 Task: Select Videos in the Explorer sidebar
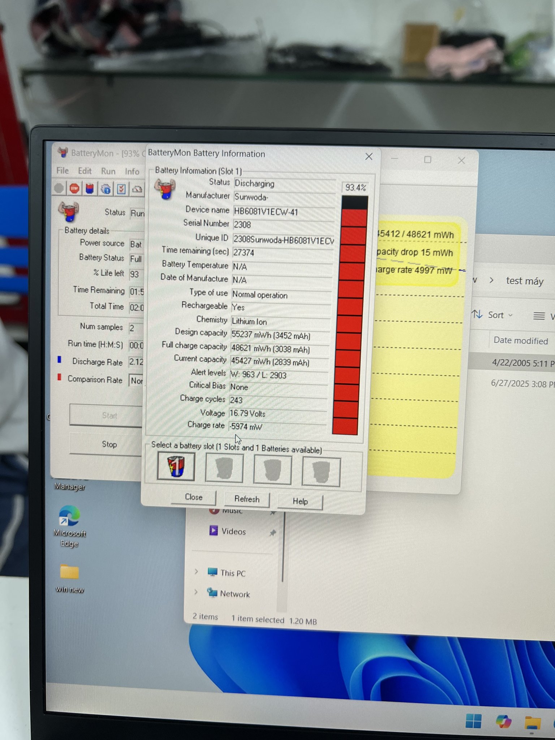coord(233,531)
